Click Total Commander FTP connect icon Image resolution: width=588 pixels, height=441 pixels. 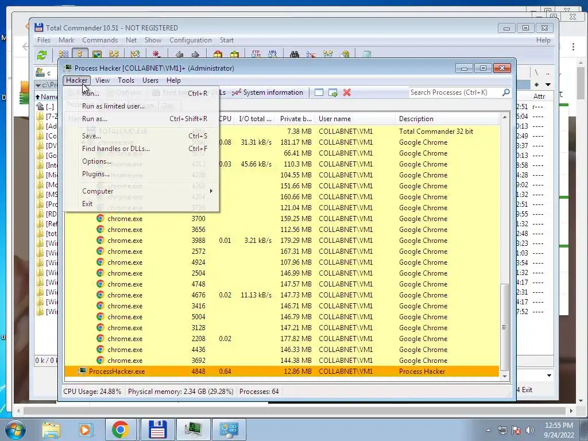256,54
